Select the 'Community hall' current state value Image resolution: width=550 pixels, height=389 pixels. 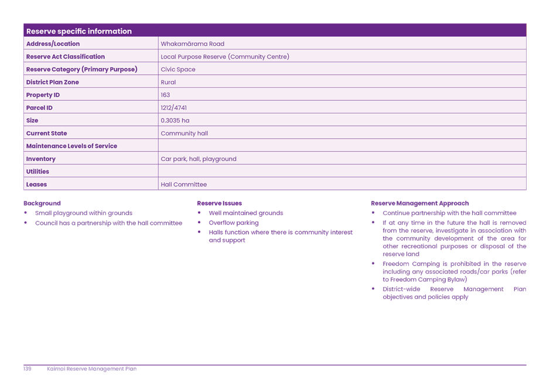click(184, 134)
